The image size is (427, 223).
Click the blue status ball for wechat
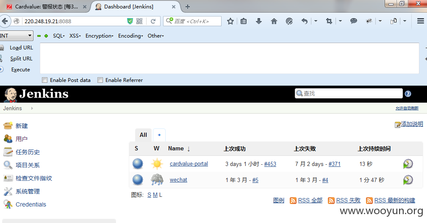pos(138,180)
